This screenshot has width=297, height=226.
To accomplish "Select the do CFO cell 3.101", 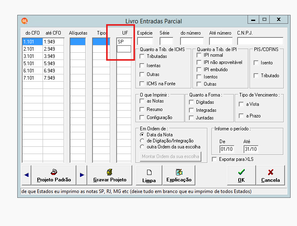I will click(x=33, y=56).
